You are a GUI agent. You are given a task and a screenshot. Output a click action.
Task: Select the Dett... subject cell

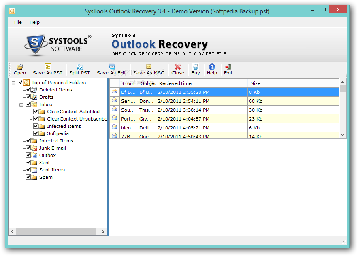pos(147,128)
